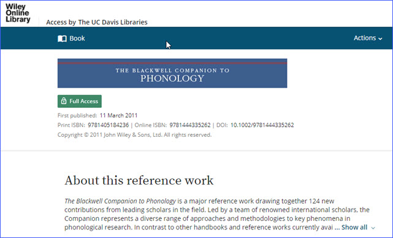
Task: Click the open book icon
Action: pyautogui.click(x=62, y=39)
